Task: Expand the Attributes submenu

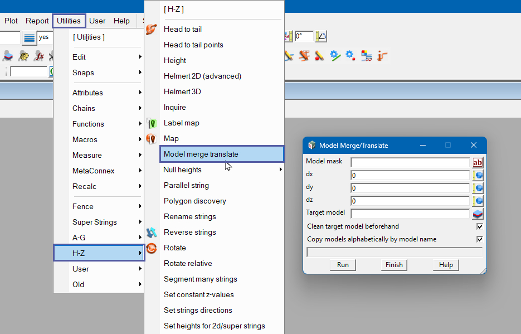Action: click(x=106, y=93)
